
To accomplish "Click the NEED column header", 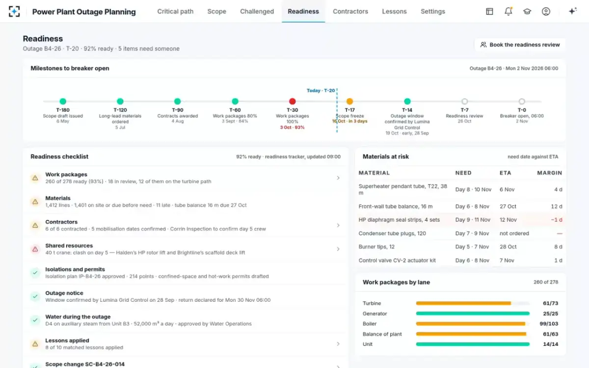I will [463, 173].
